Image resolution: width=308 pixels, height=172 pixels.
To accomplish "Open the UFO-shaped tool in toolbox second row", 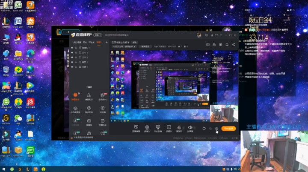I will point(75,110).
